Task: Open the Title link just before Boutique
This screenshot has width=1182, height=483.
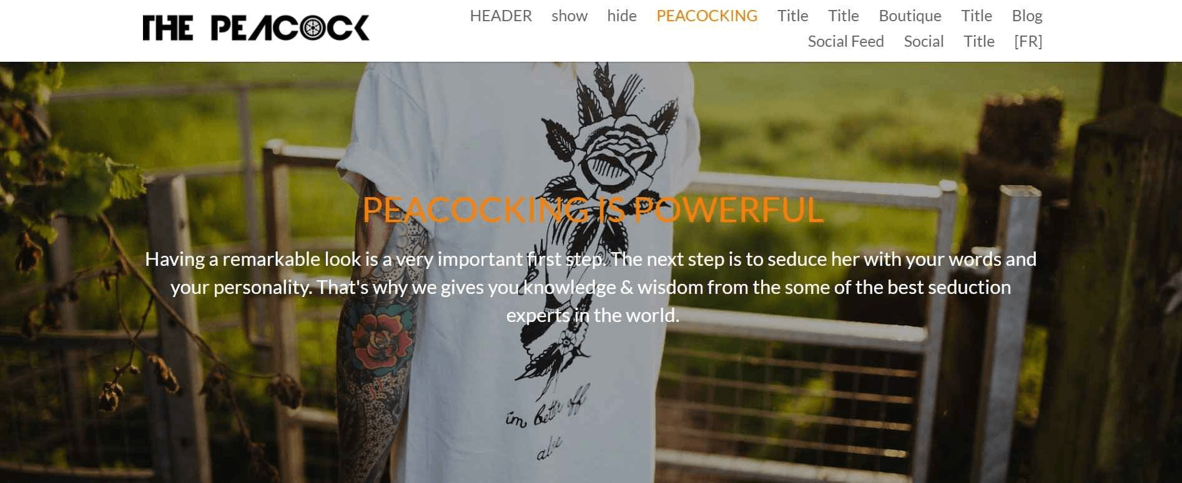Action: coord(844,16)
